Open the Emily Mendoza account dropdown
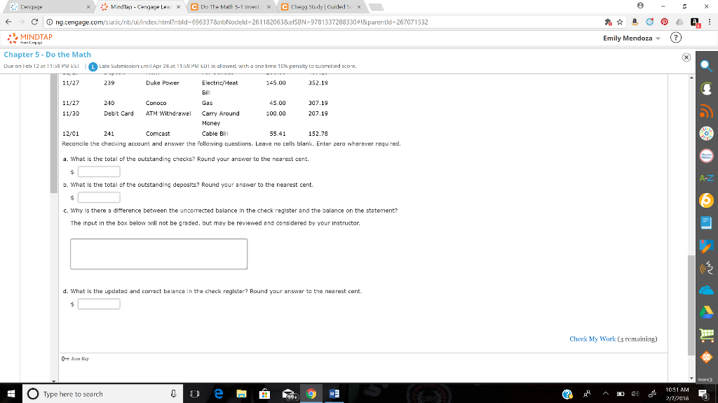718x403 pixels. pyautogui.click(x=632, y=38)
